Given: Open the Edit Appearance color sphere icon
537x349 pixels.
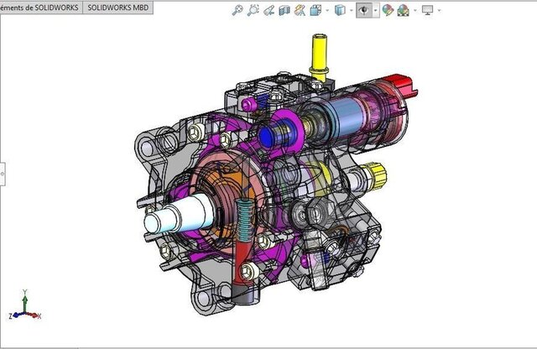Looking at the screenshot, I should [388, 10].
